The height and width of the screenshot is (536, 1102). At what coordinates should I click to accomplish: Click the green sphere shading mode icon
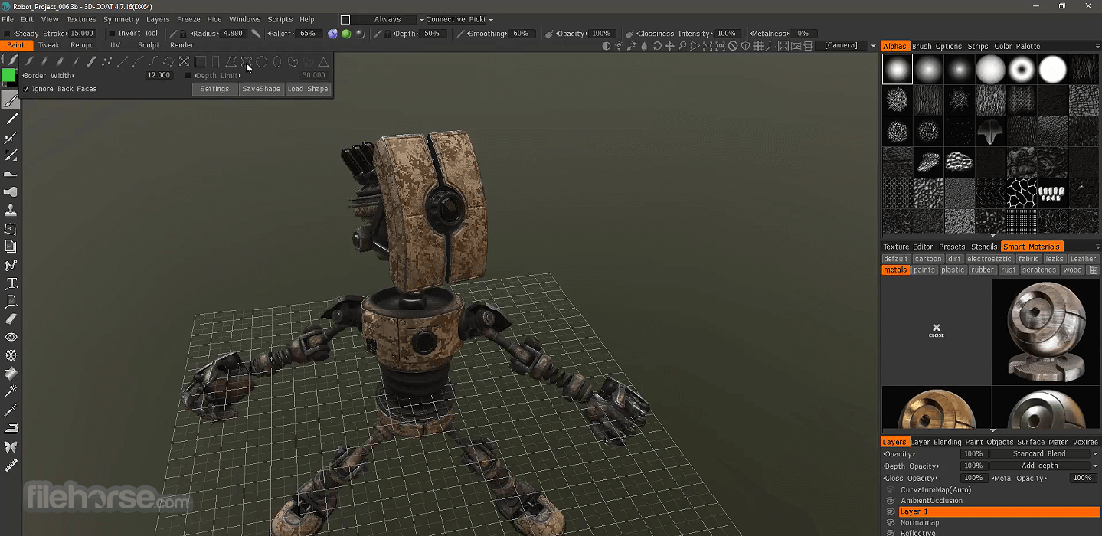(x=346, y=34)
